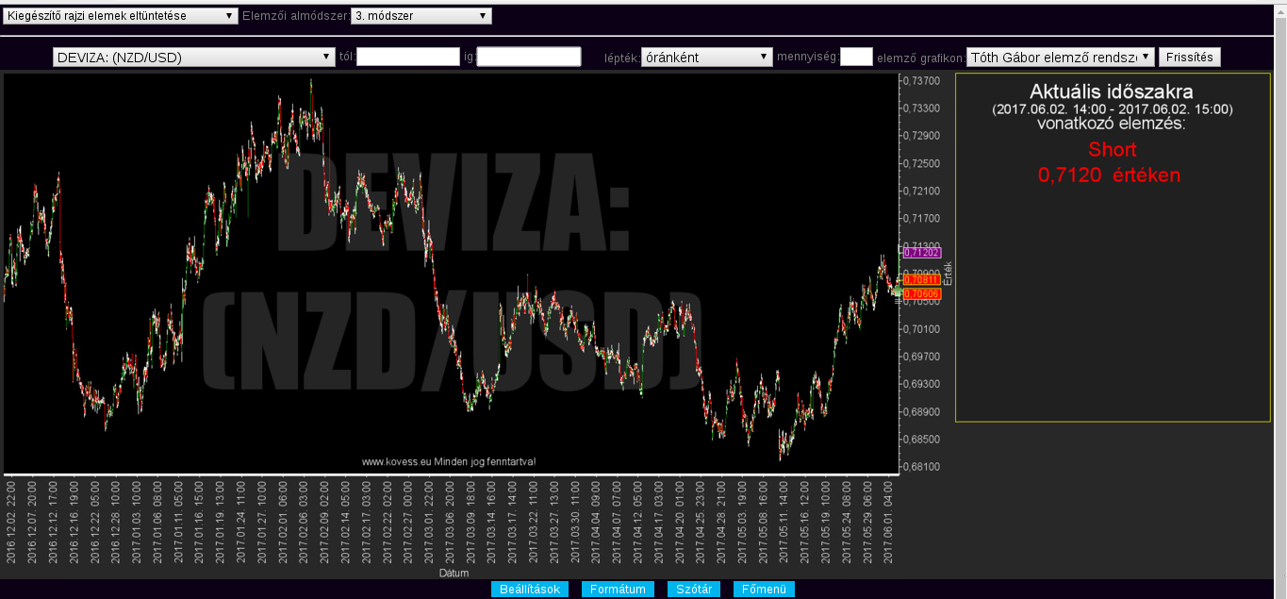The height and width of the screenshot is (599, 1287).
Task: Focus the ig end date field
Action: coord(529,58)
